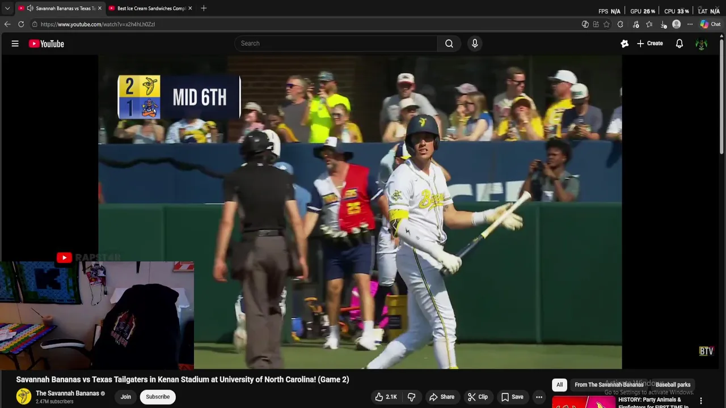The height and width of the screenshot is (408, 726).
Task: Go back with the browser back arrow
Action: coord(7,24)
